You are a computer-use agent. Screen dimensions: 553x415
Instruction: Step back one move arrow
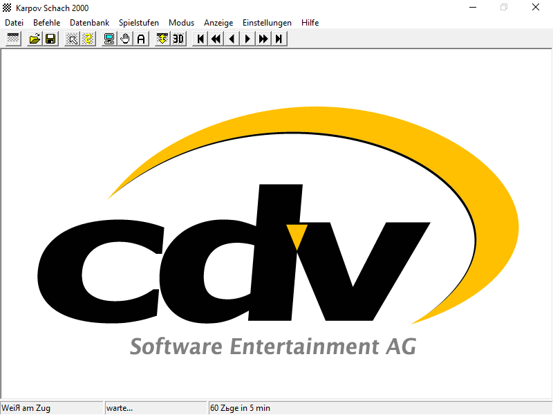click(232, 39)
